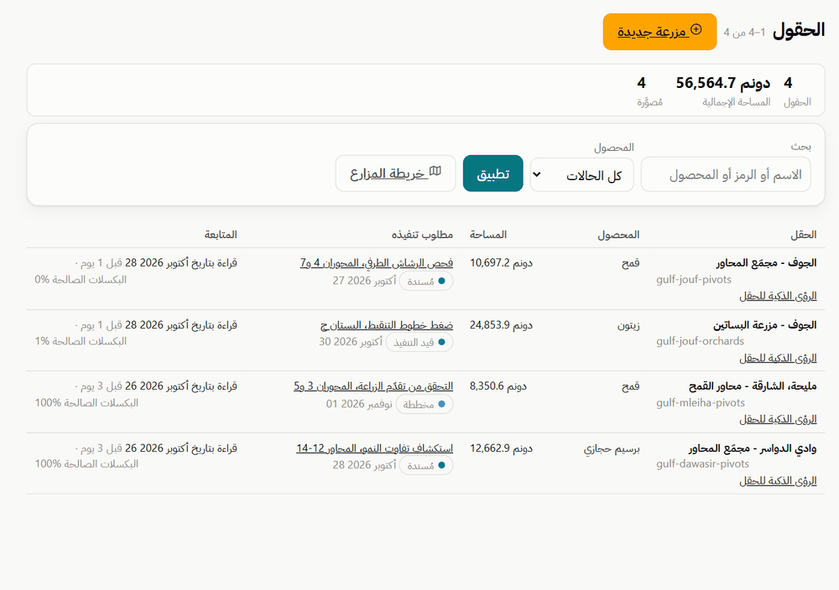Click the date نوفمبر 01 2026
This screenshot has height=590, width=839.
click(x=359, y=404)
